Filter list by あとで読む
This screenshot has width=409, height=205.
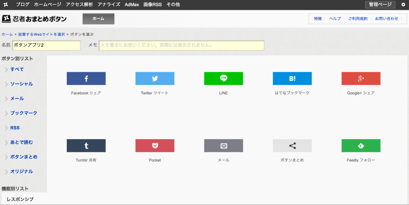click(22, 142)
